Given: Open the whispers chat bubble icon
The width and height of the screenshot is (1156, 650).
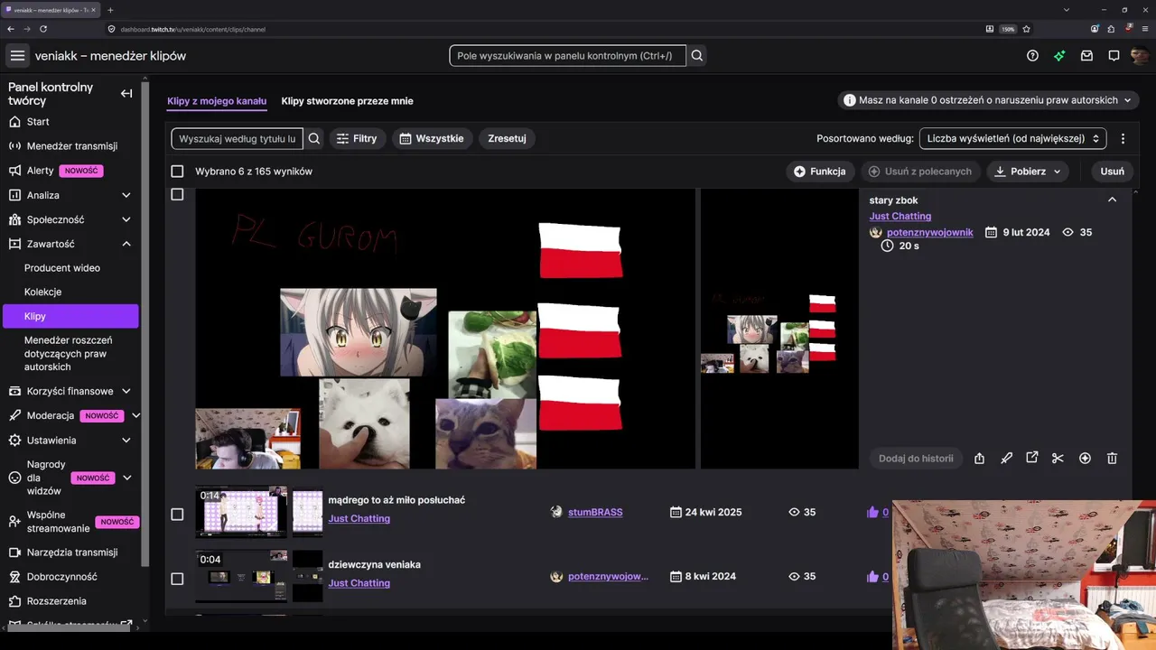Looking at the screenshot, I should pos(1114,56).
